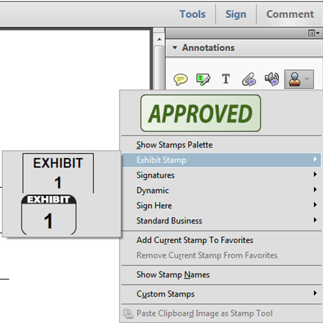Open the Sign Here submenu
Viewport: 323px width, 323px height.
221,205
